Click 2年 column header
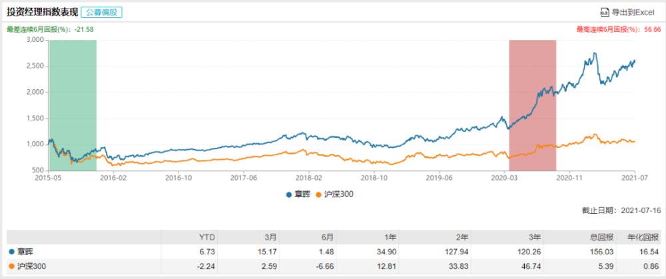666x279 pixels. point(462,237)
